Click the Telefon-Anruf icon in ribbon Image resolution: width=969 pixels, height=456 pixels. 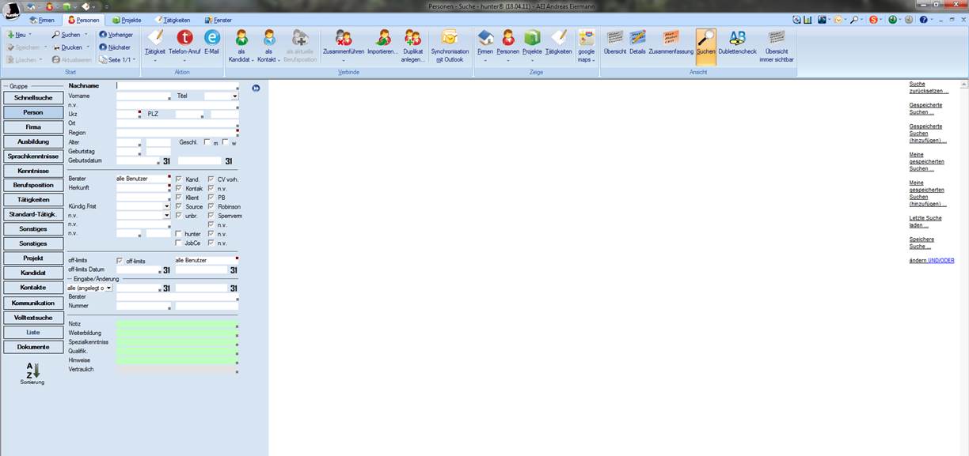(x=184, y=39)
